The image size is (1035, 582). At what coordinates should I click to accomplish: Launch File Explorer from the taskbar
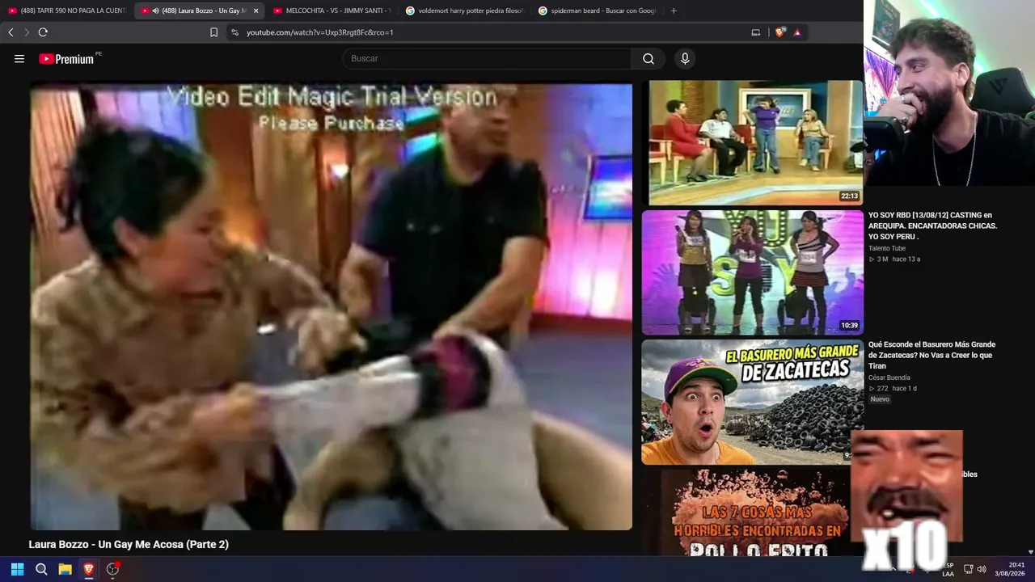click(x=65, y=569)
